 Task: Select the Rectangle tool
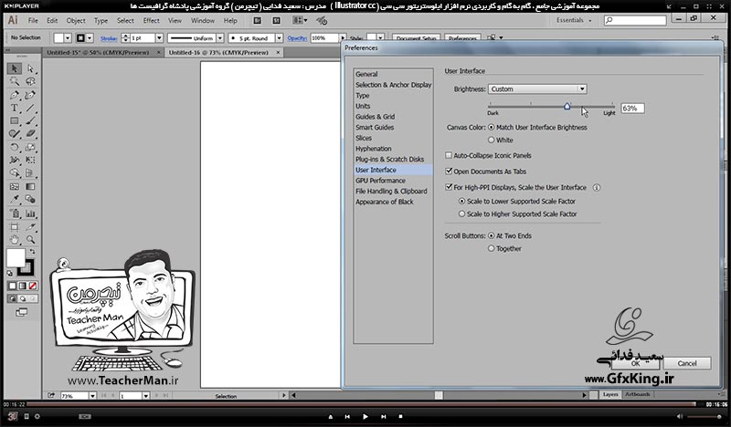(15, 121)
